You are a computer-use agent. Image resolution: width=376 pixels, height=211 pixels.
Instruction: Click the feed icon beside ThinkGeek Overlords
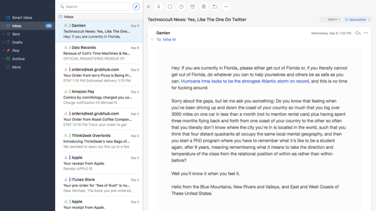tap(66, 135)
